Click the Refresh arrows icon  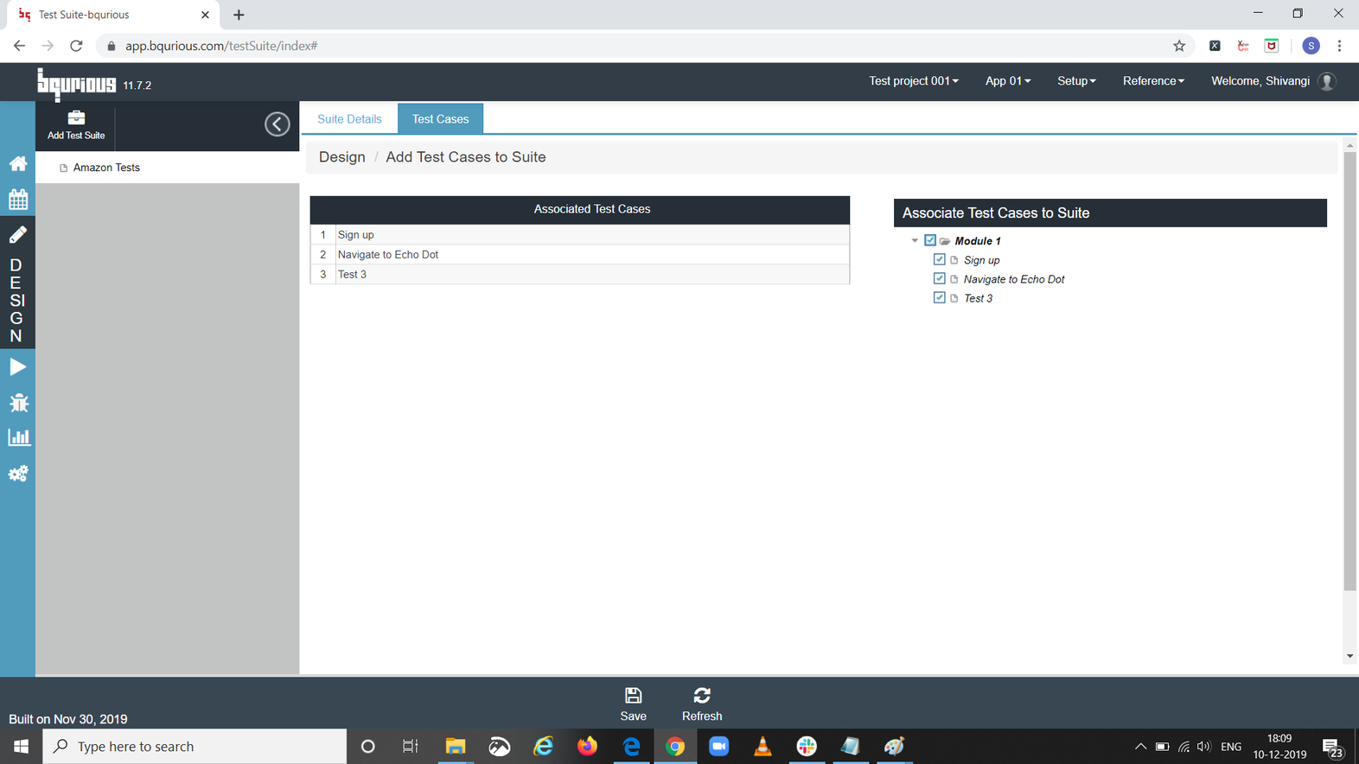tap(702, 696)
